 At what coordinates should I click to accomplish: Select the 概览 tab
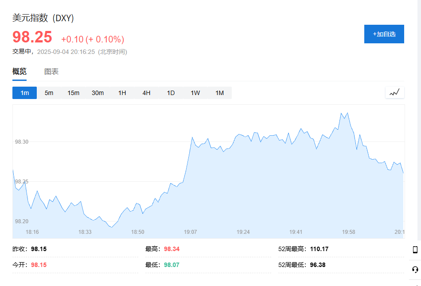point(19,71)
